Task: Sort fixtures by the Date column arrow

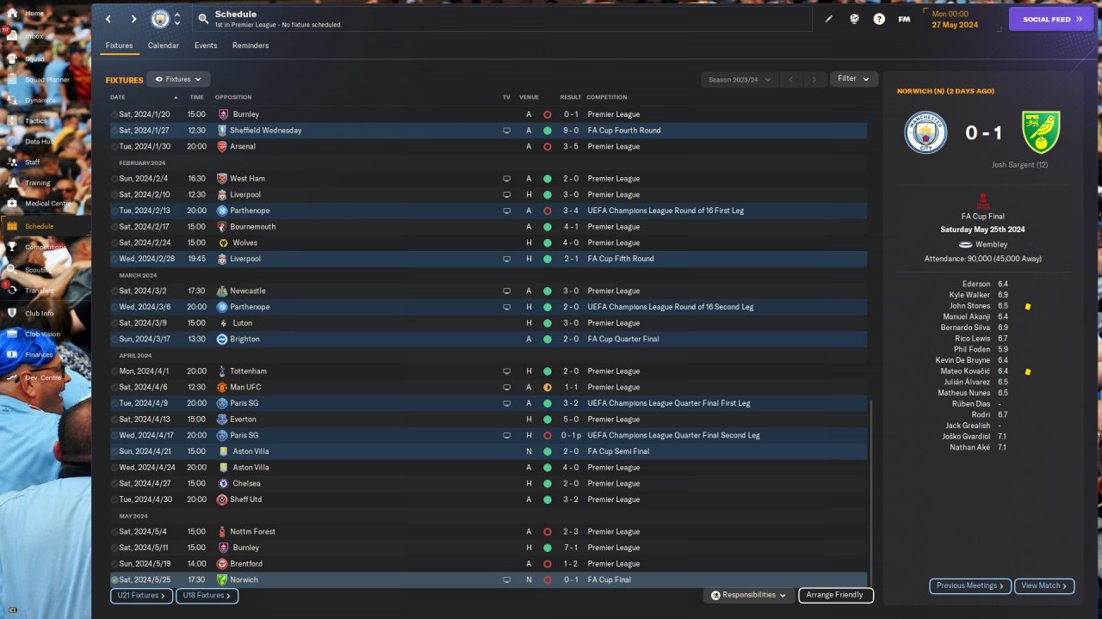Action: [x=176, y=98]
